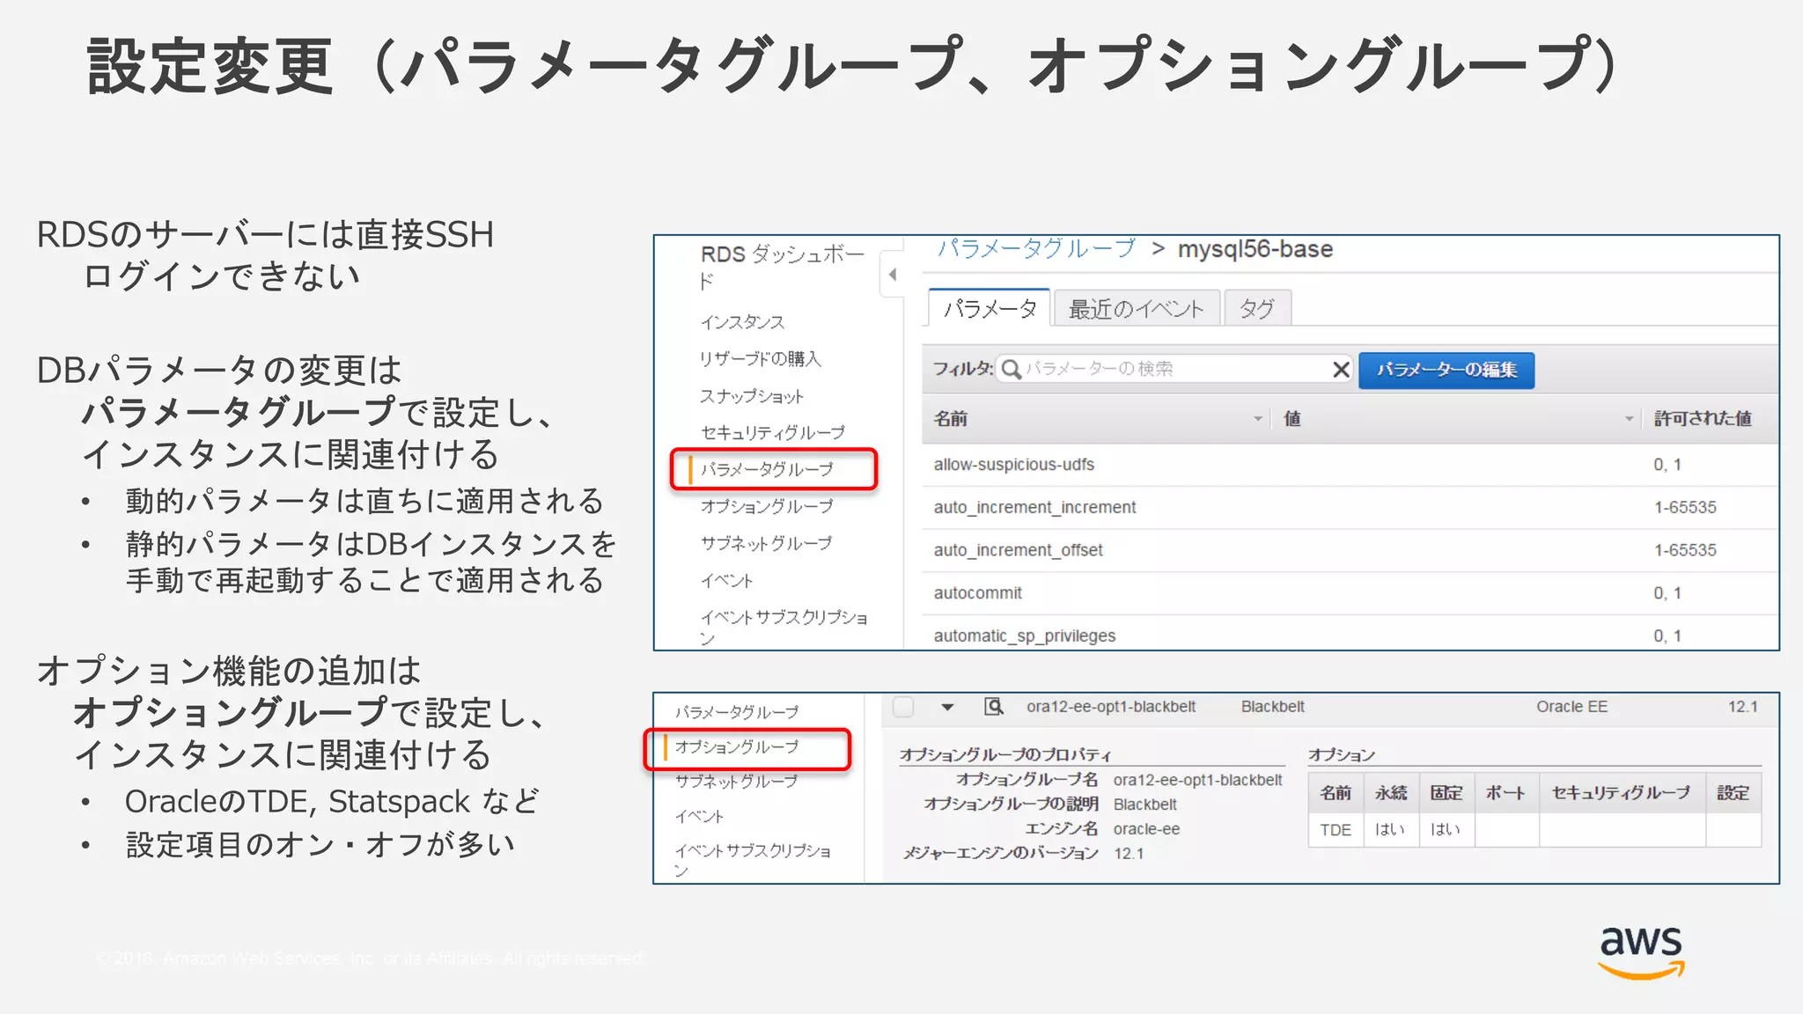Select オプショングループ in upper sidebar

pyautogui.click(x=767, y=506)
